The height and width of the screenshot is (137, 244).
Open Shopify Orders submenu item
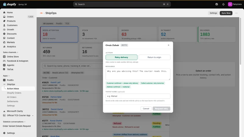pos(14,93)
